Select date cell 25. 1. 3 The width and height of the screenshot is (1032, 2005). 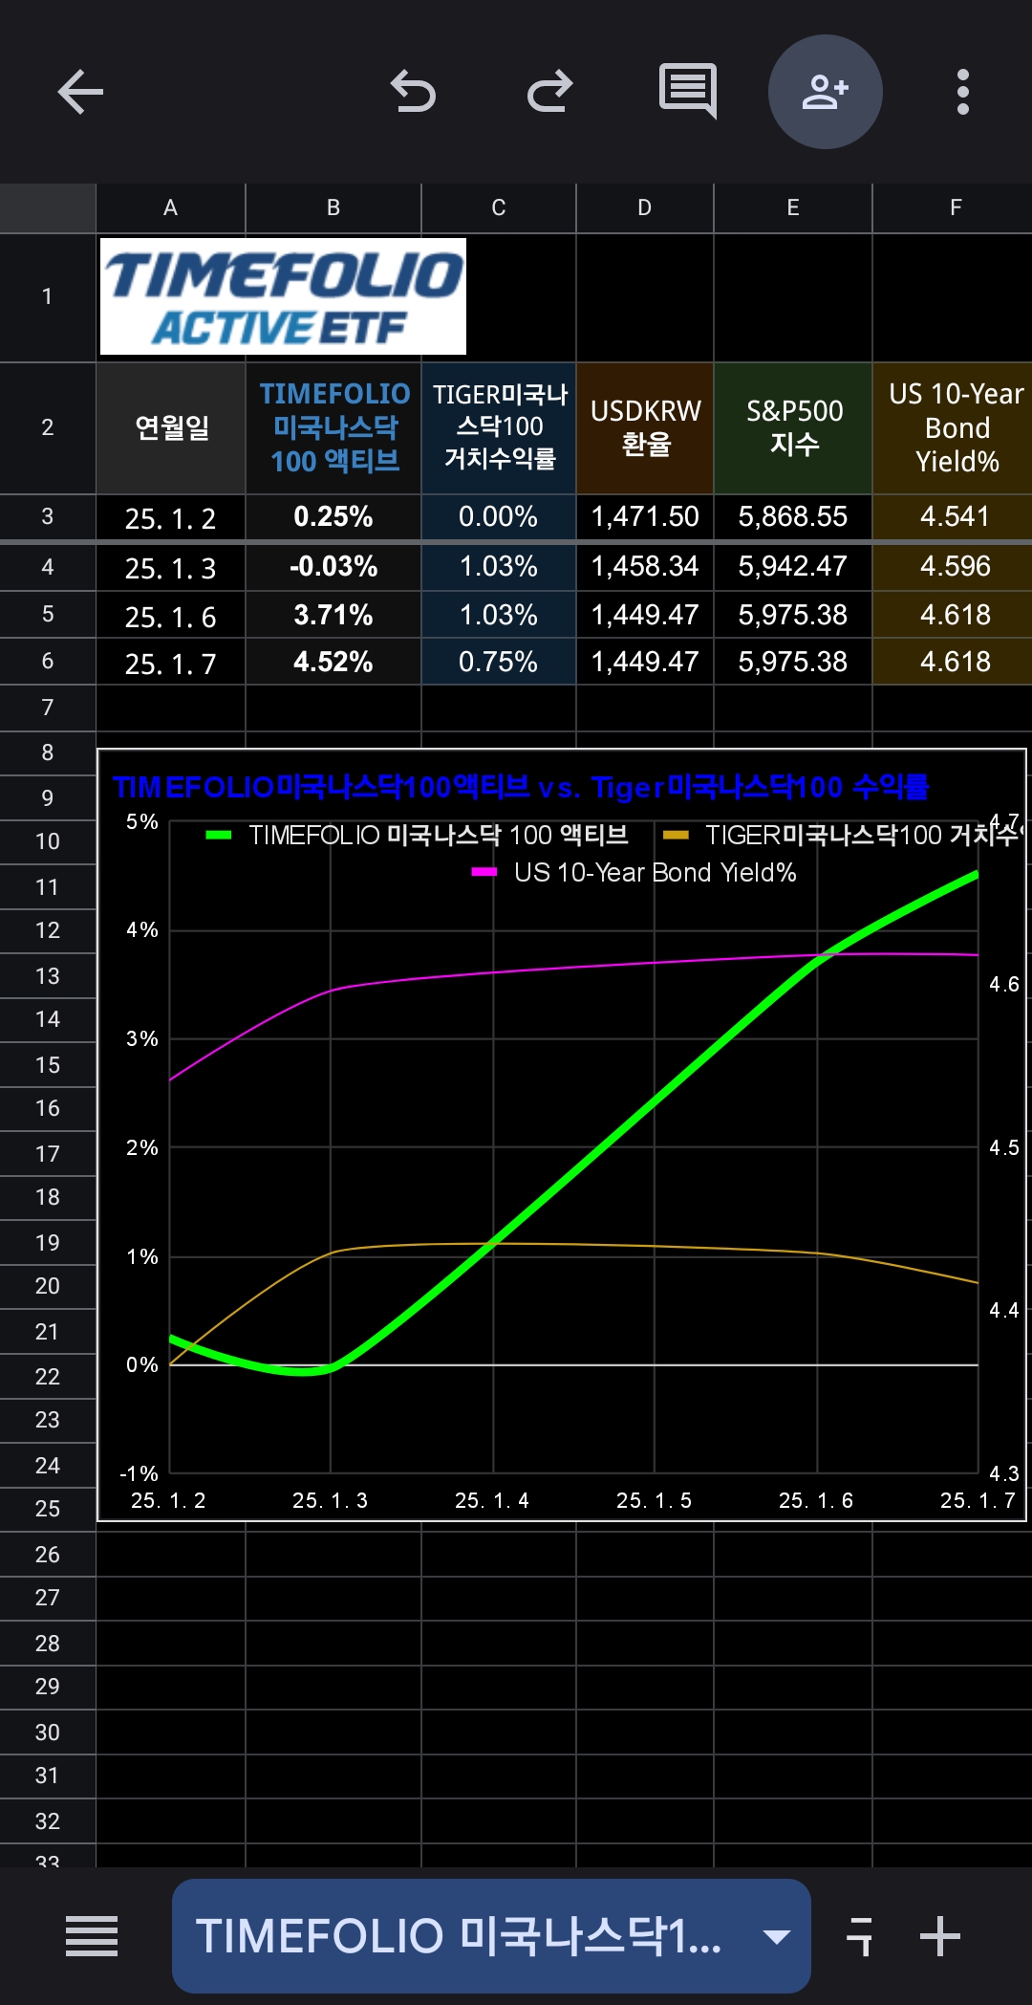point(171,567)
